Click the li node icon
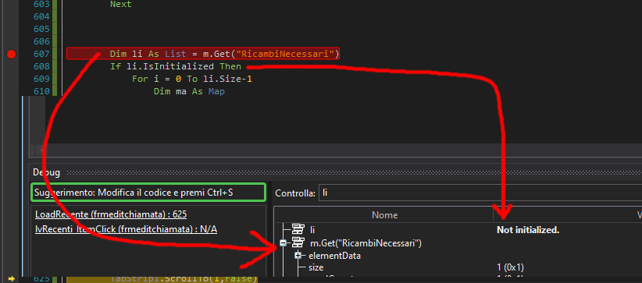The image size is (642, 283). point(298,230)
